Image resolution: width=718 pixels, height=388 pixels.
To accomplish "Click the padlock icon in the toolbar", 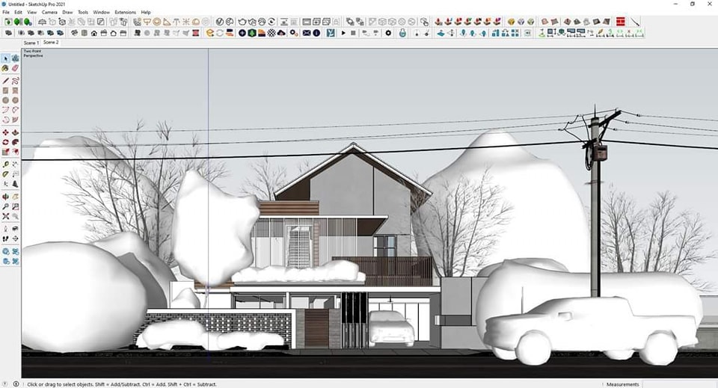I will coord(402,33).
